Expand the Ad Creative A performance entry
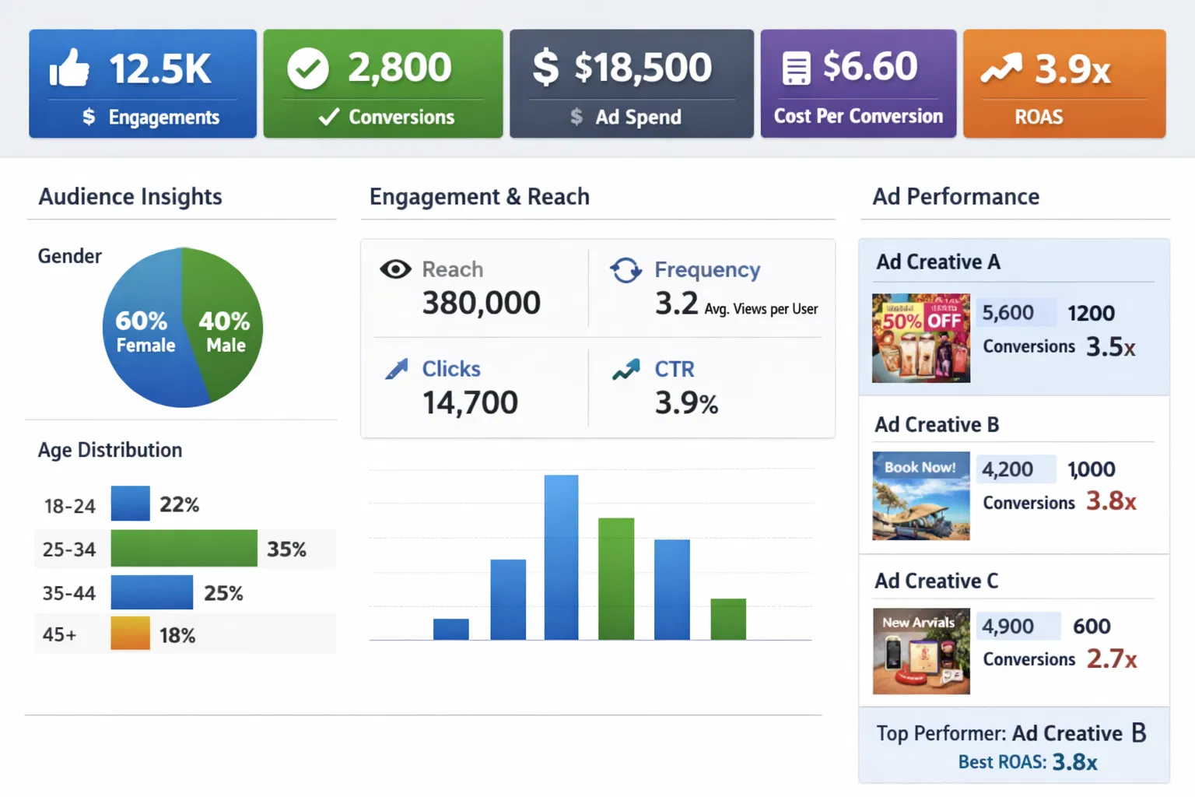1195x797 pixels. tap(937, 262)
